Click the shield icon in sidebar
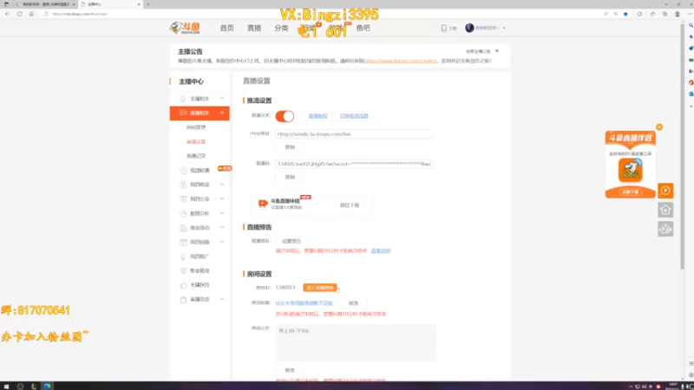Screen dimensions: 694x390 coord(183,270)
